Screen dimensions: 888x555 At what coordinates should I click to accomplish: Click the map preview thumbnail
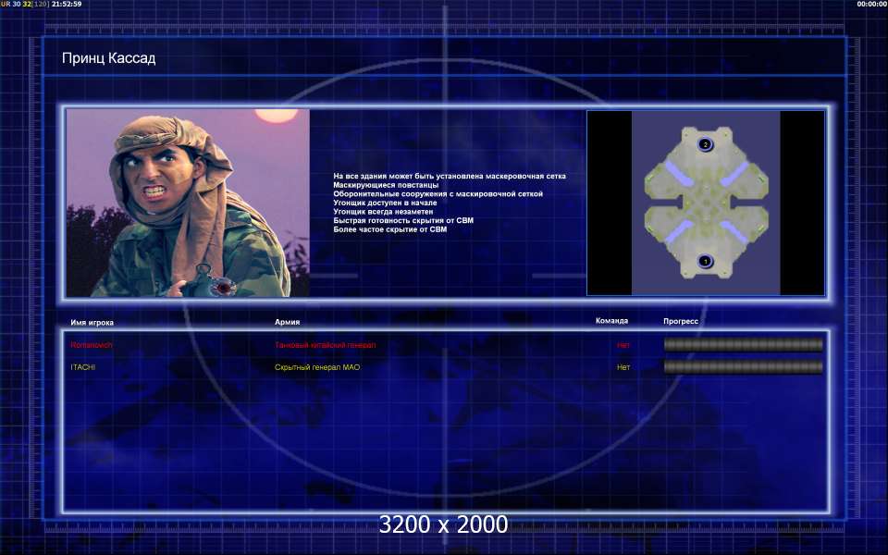pos(706,203)
